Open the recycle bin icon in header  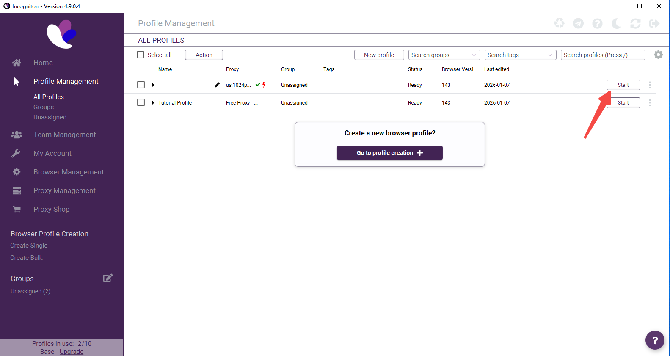559,23
